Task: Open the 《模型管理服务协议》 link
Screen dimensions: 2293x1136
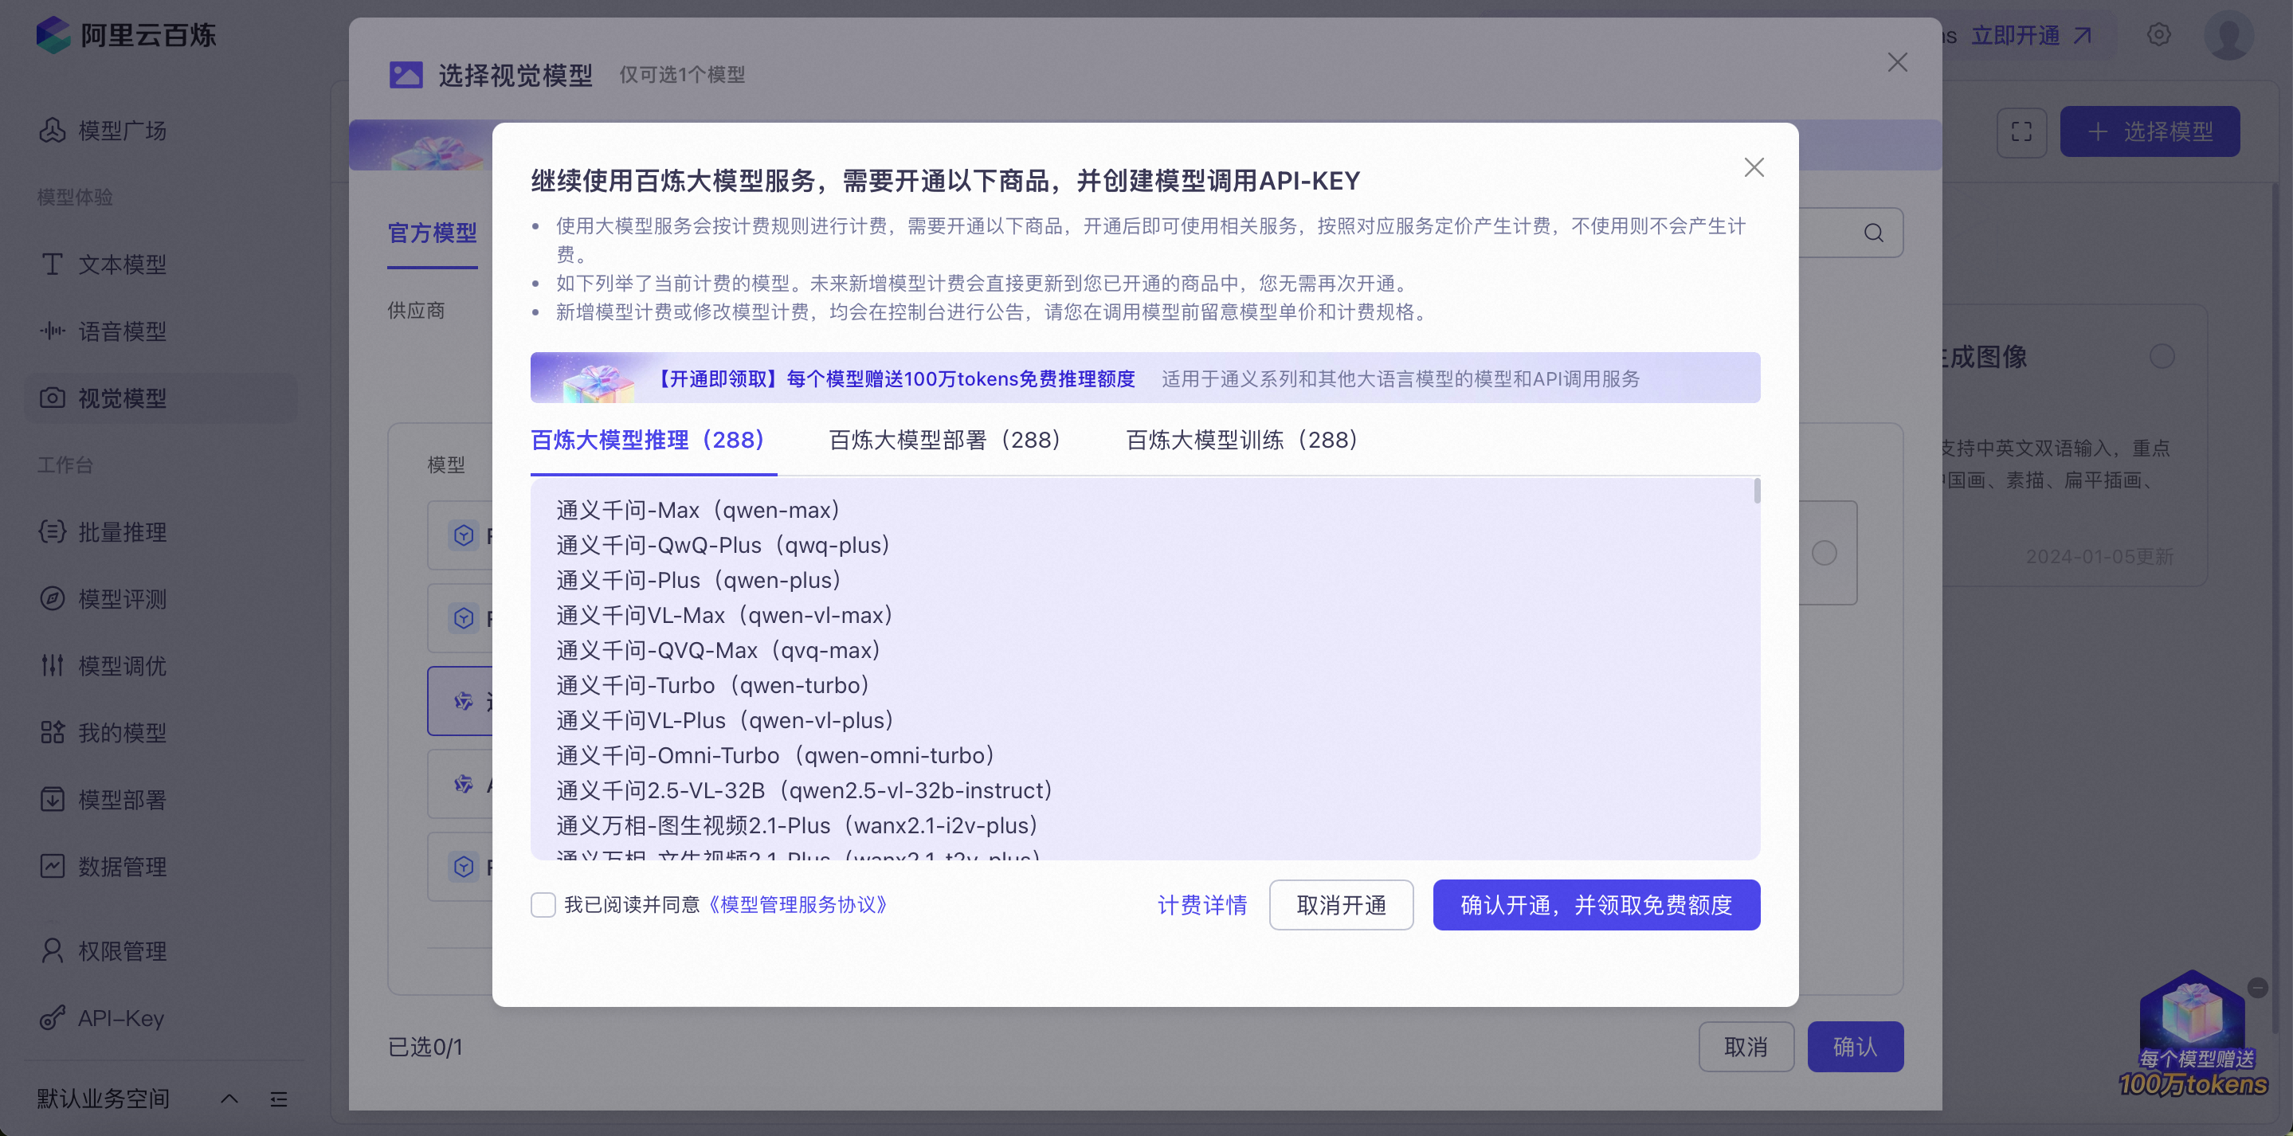Action: [x=798, y=906]
